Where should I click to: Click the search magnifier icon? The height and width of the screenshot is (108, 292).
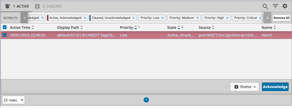click(265, 6)
